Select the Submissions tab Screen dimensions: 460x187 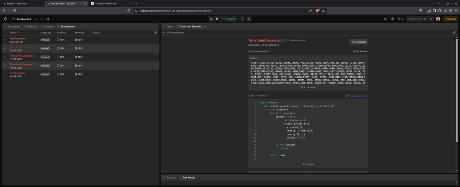66,26
